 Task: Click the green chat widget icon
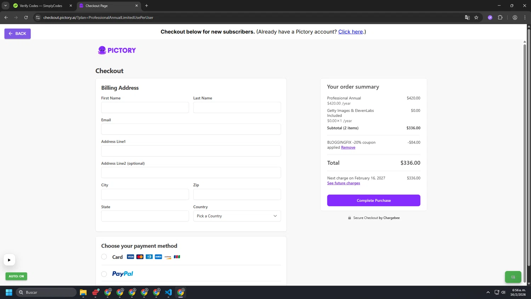[x=513, y=277]
